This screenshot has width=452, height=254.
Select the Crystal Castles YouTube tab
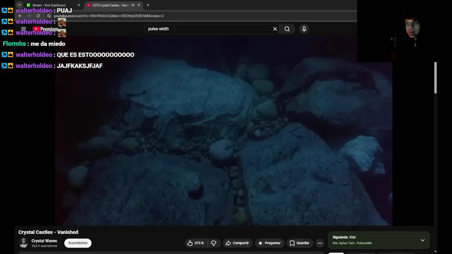tap(111, 5)
